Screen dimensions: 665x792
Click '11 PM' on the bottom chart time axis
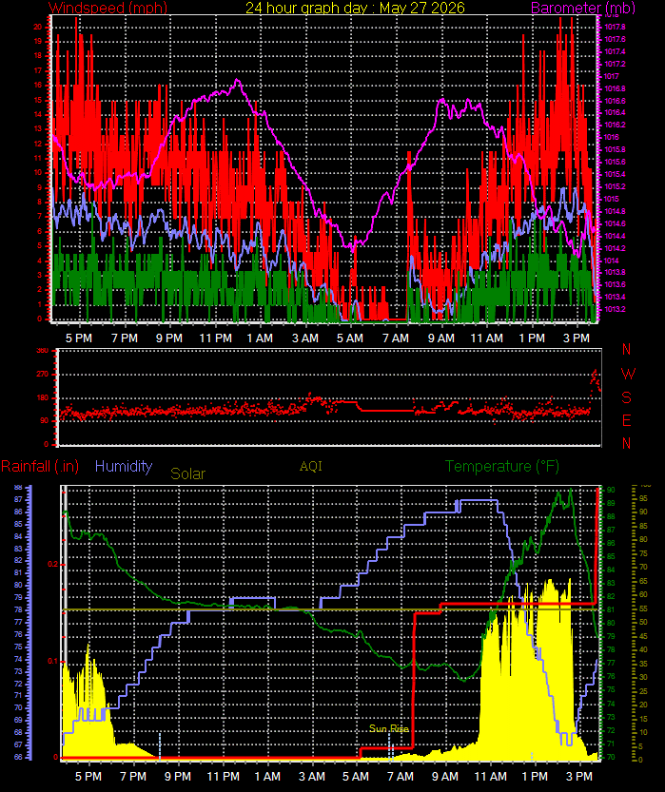224,777
